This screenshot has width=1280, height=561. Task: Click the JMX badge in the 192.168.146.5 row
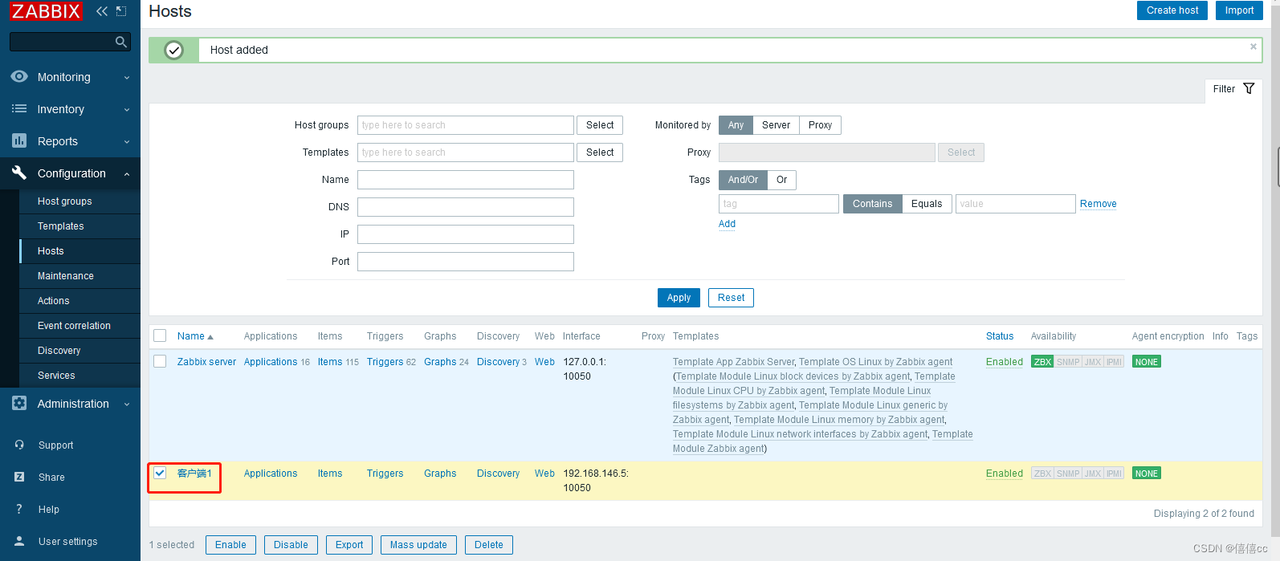(x=1093, y=474)
